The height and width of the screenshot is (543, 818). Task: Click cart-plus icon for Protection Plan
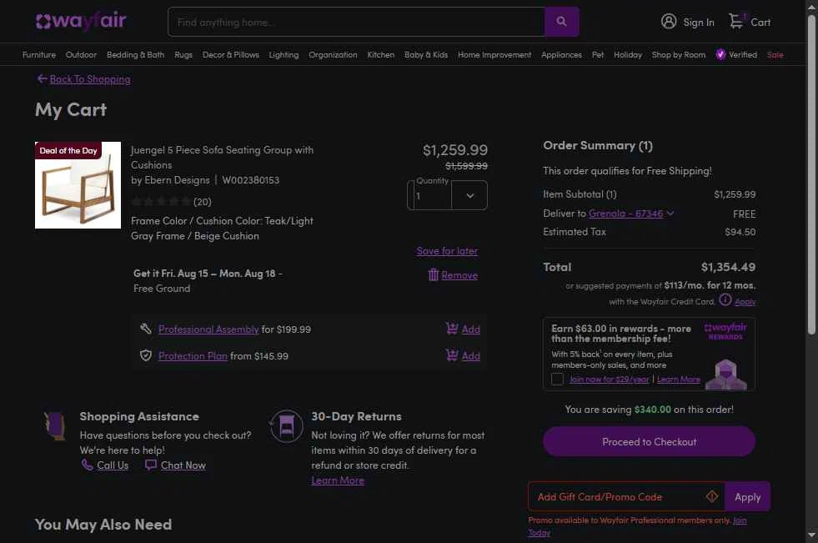tap(452, 355)
